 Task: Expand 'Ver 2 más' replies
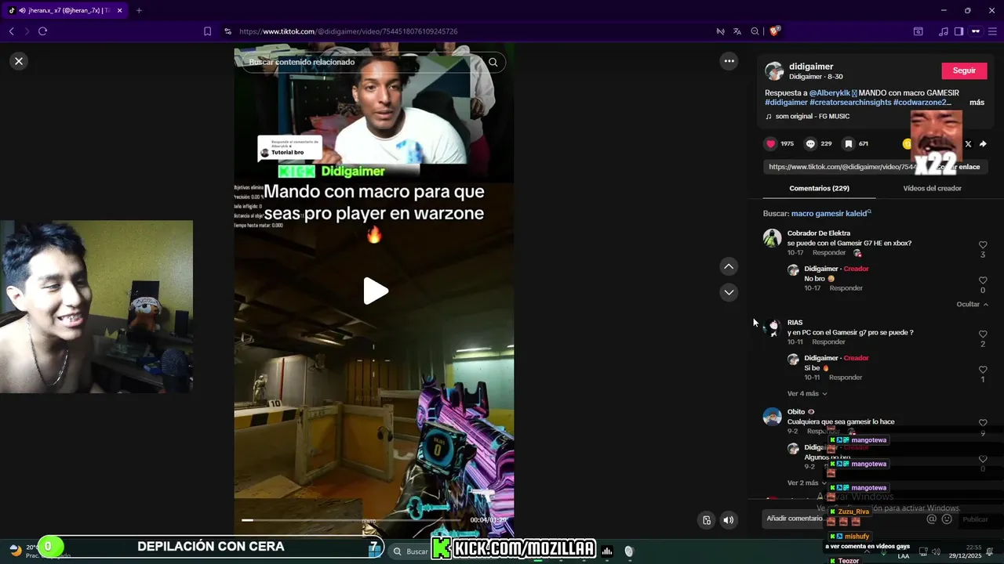(x=807, y=483)
